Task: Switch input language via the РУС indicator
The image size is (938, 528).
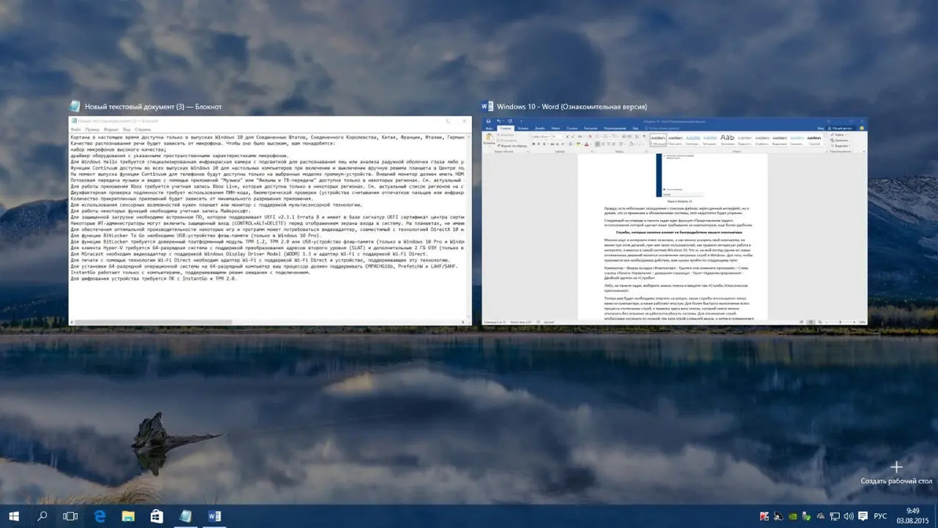Action: [880, 516]
